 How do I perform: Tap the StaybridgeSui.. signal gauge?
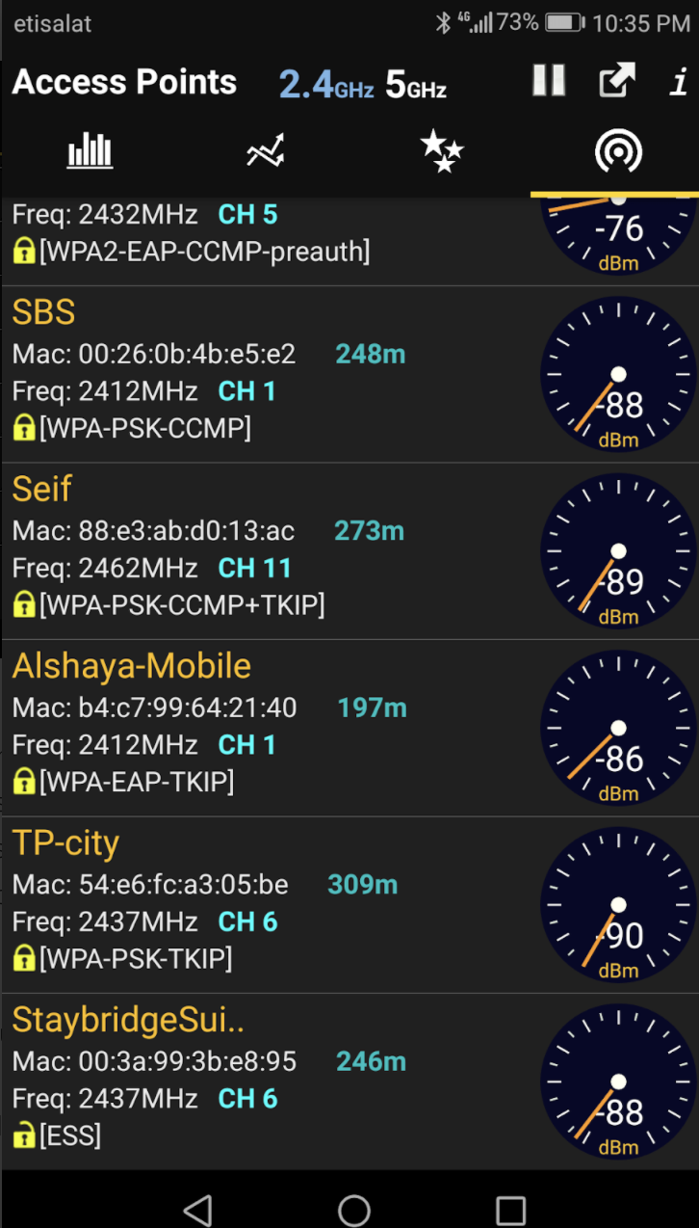(618, 1081)
